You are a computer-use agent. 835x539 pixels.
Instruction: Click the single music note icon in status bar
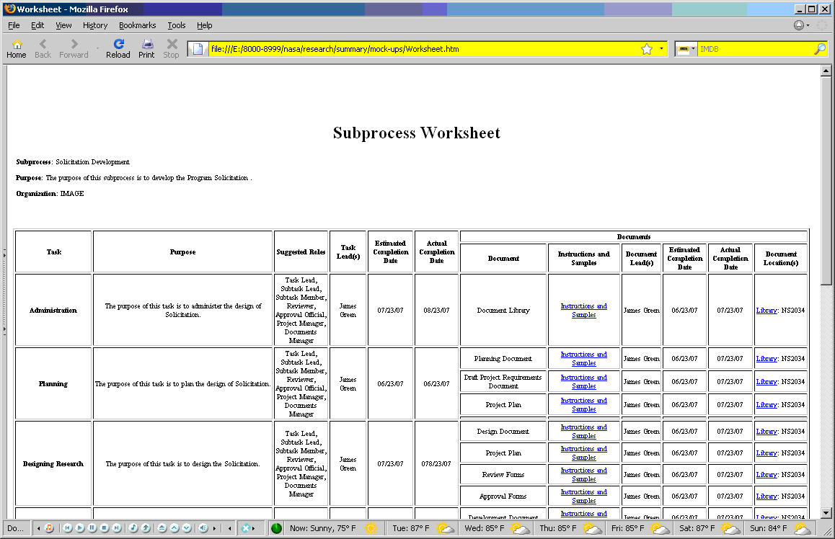(x=133, y=527)
